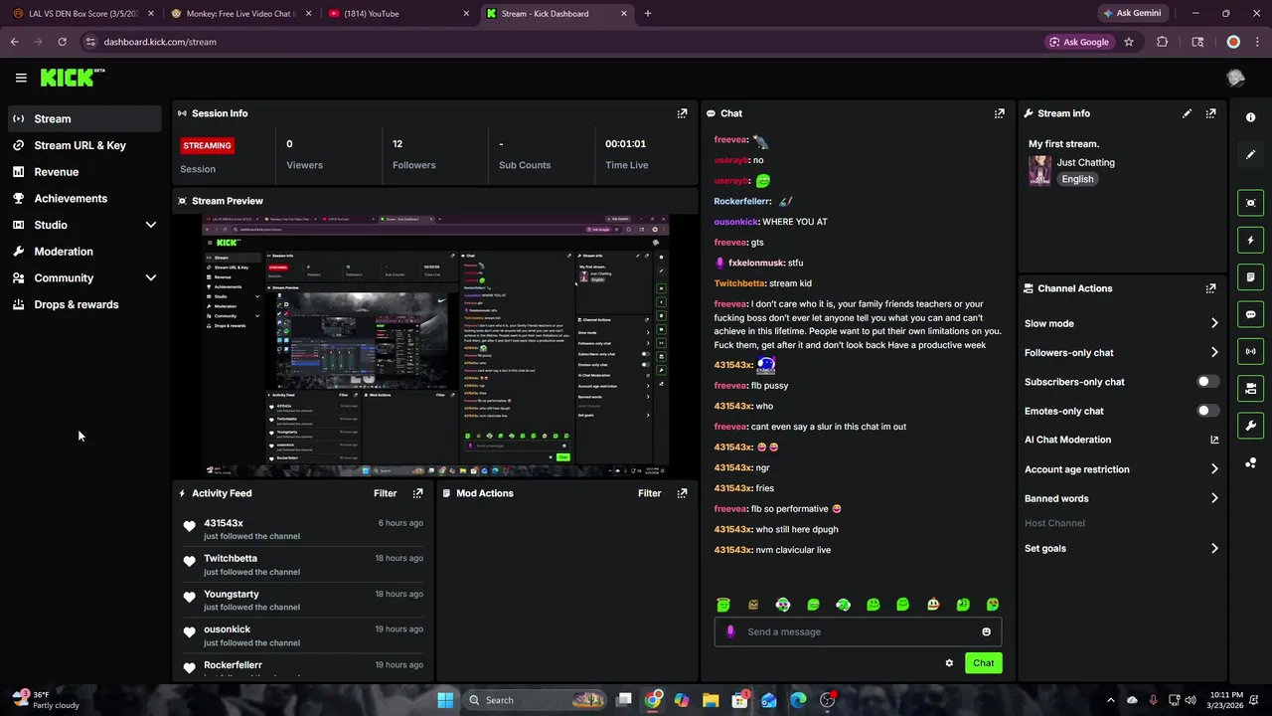Insert the heart-eyes crying emote

pyautogui.click(x=992, y=604)
